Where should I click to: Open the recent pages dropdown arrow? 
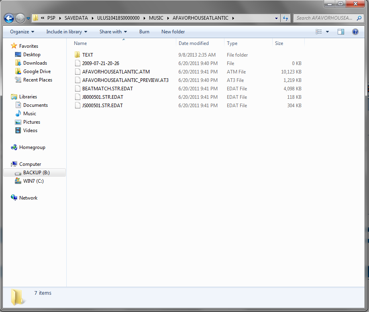click(x=28, y=18)
